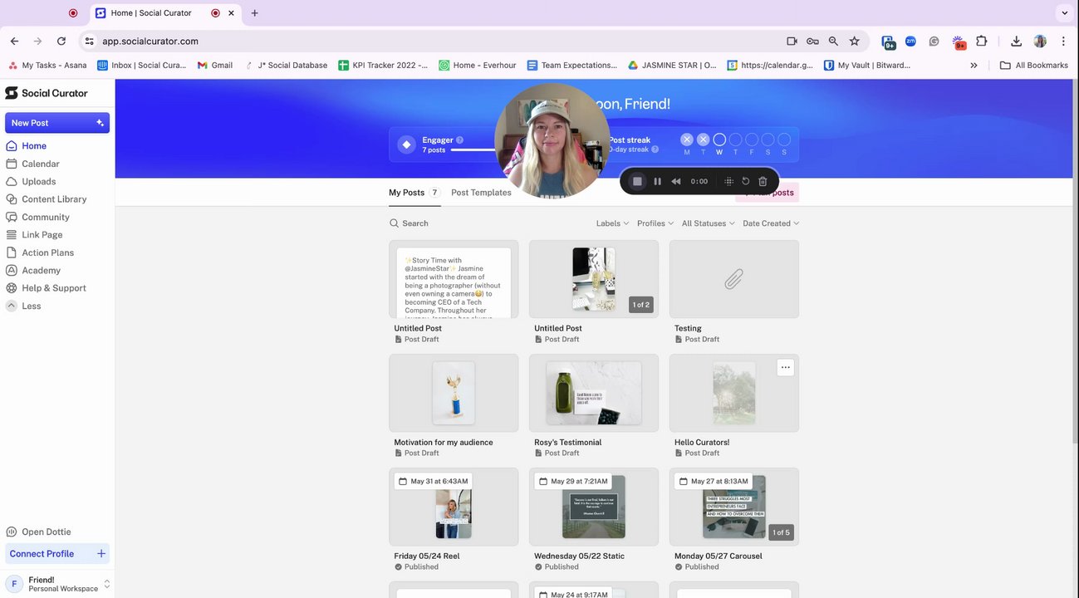Open the Motivation for my audience post
Viewport: 1079px width, 598px height.
coord(454,393)
